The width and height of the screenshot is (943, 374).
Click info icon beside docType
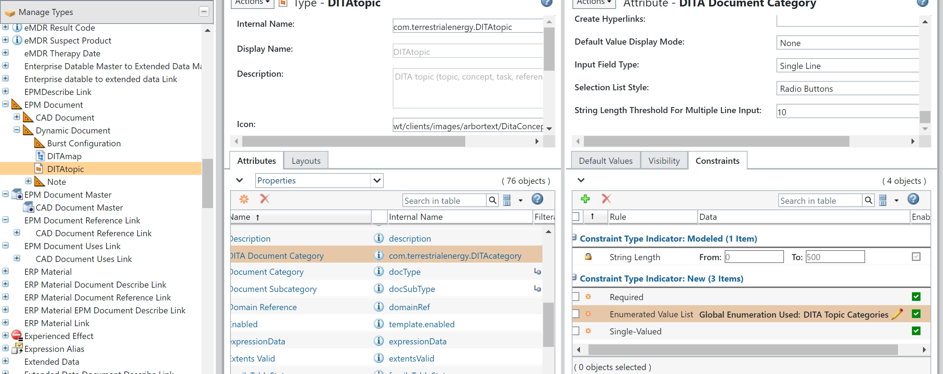(x=378, y=271)
